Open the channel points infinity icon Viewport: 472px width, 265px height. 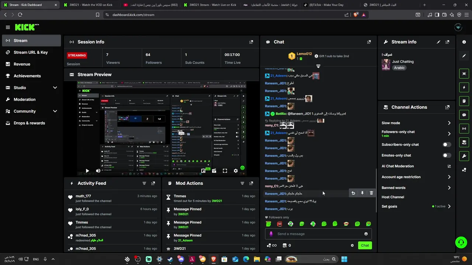pos(271,245)
